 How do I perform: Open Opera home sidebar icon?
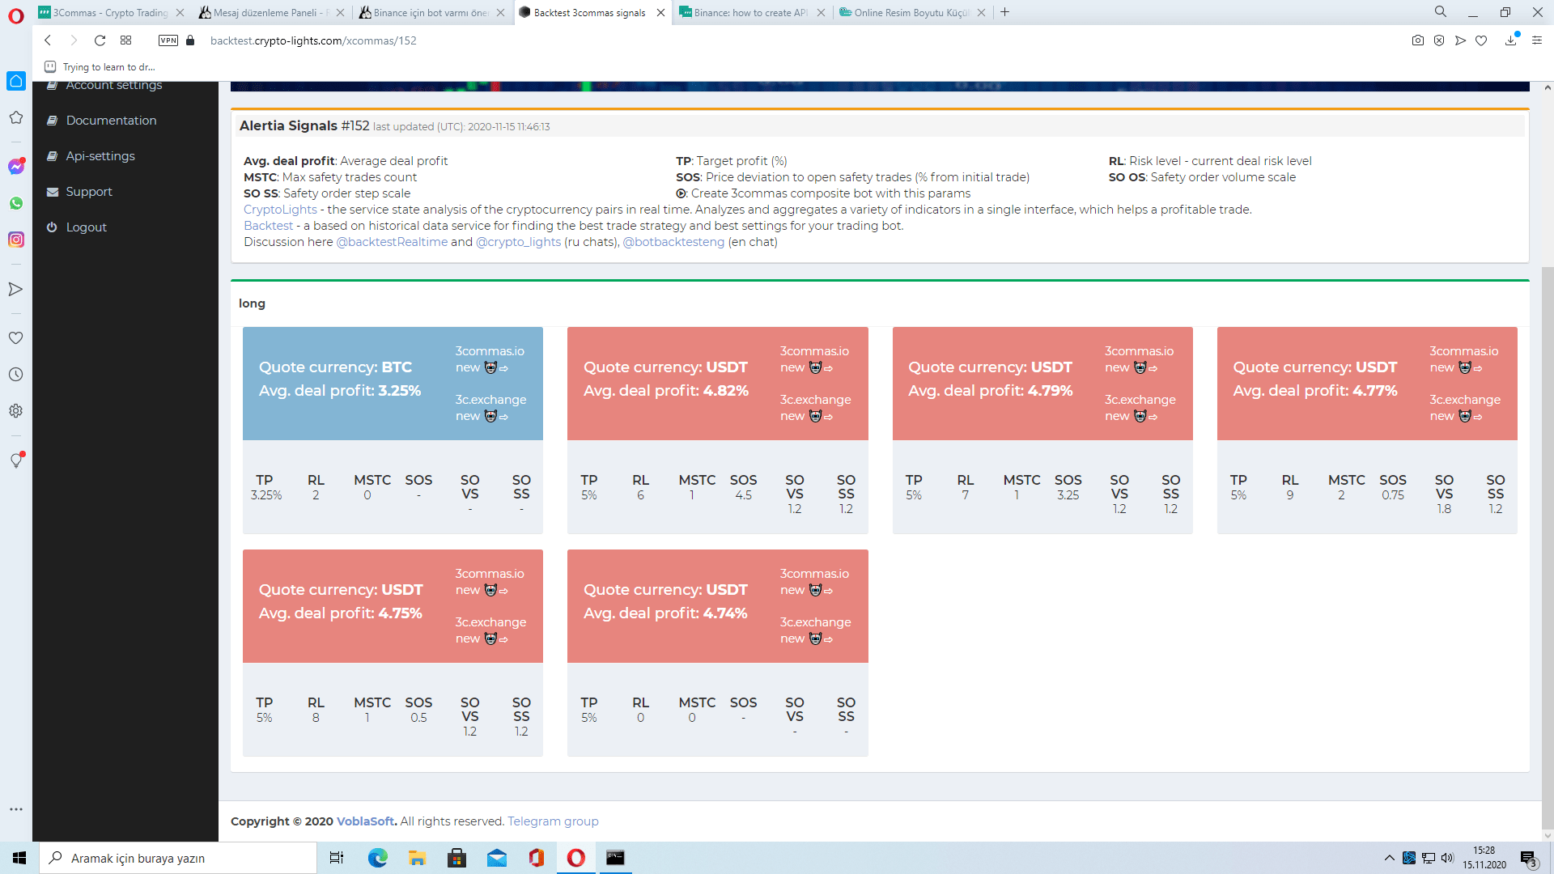click(16, 81)
